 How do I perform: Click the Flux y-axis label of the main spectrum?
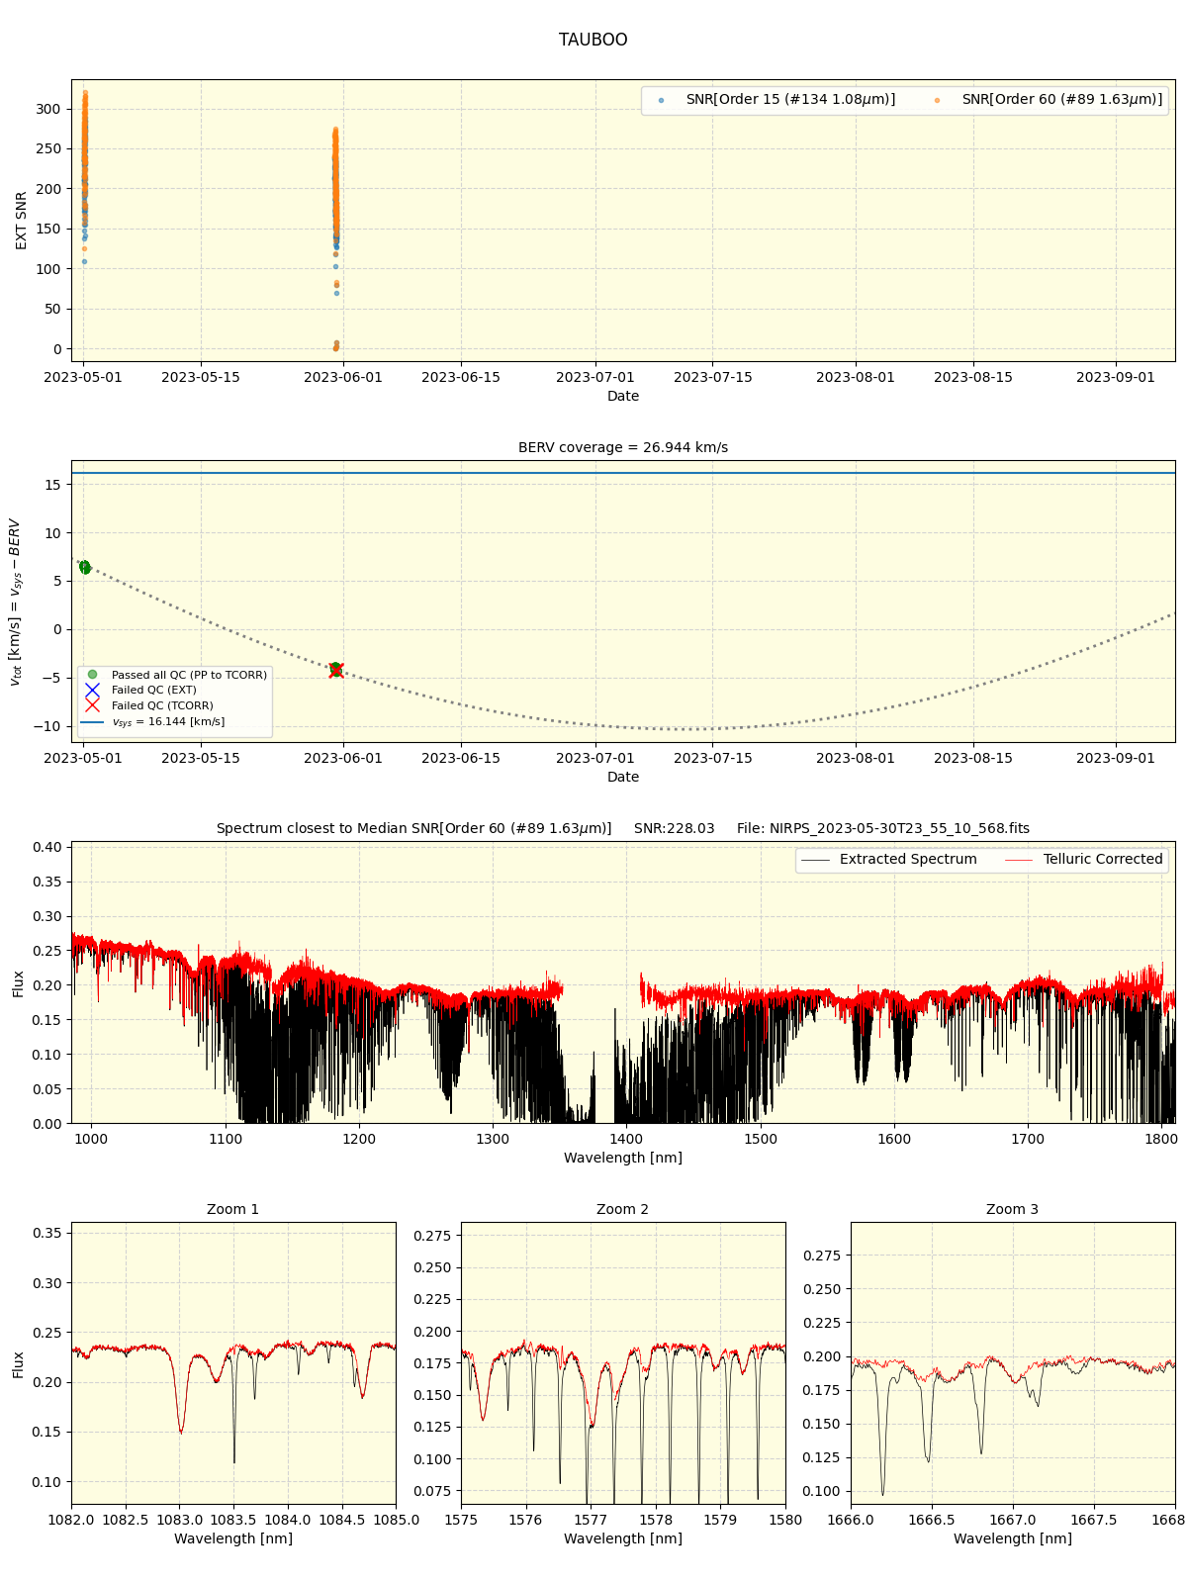pos(19,983)
